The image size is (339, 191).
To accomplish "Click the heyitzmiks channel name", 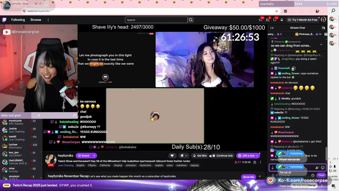I will coord(65,156).
